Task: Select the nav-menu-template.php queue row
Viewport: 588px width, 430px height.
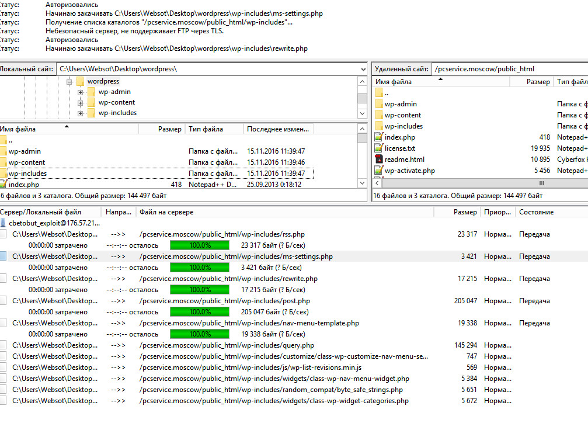Action: pos(294,323)
